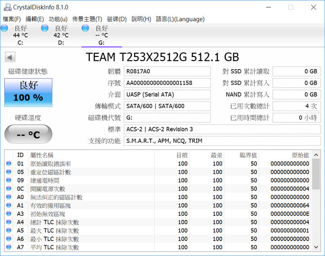This screenshot has height=256, width=325.
Task: Click the firmware field R0817A0
Action: [x=167, y=71]
